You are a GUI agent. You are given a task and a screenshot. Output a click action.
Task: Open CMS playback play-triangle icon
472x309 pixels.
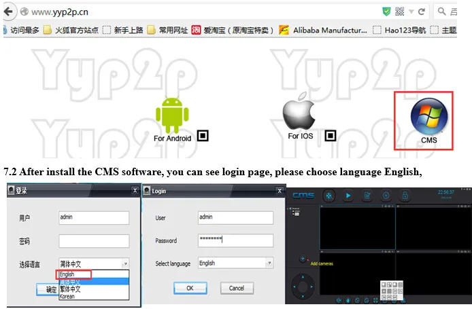click(x=348, y=196)
